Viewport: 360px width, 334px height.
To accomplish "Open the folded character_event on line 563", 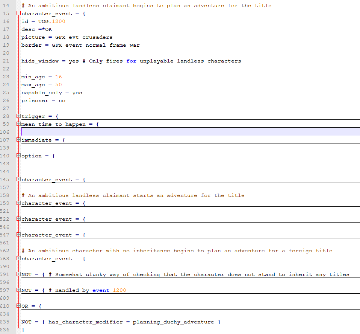I will coord(18,259).
